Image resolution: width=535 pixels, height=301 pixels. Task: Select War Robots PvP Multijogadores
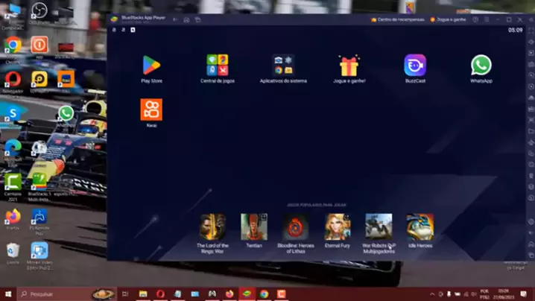tap(379, 227)
